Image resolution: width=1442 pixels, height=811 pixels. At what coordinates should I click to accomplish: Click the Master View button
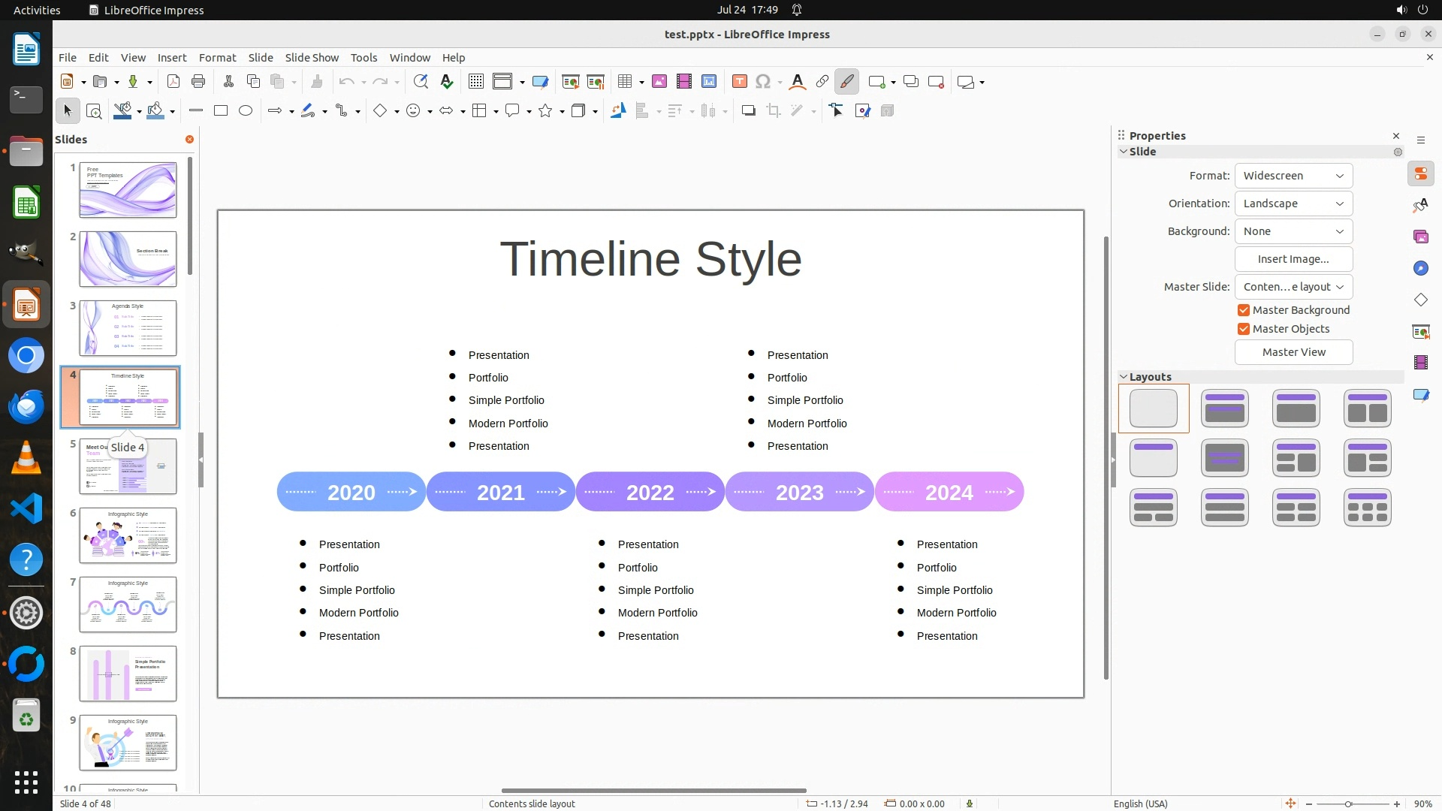(x=1293, y=352)
